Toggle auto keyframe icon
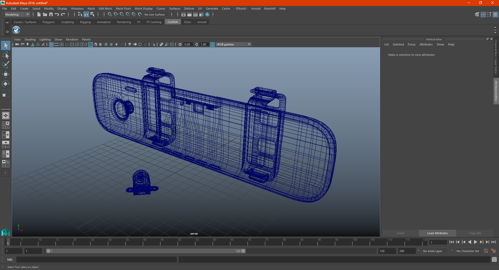The height and width of the screenshot is (270, 499). pyautogui.click(x=486, y=251)
